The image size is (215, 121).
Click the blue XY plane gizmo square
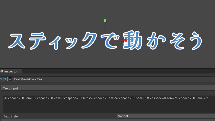click(102, 38)
